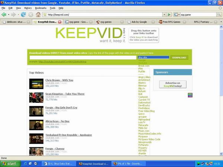
Task: Click the DOWNLOAD button
Action: click(x=179, y=58)
